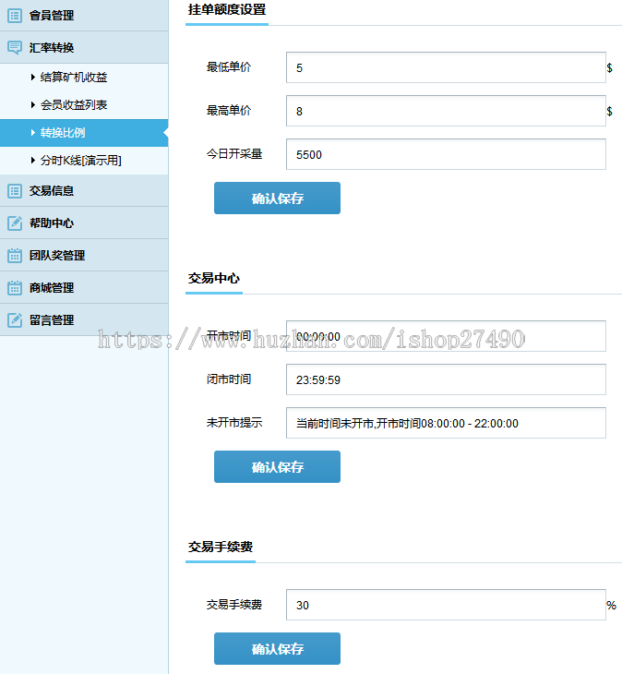Click the 留言管理 edit icon
This screenshot has width=622, height=674.
15,319
